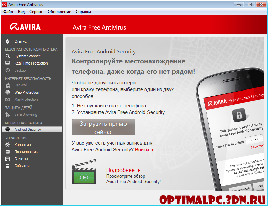Click the magnifier icon for System Scanner
Image resolution: width=268 pixels, height=206 pixels.
pyautogui.click(x=7, y=56)
